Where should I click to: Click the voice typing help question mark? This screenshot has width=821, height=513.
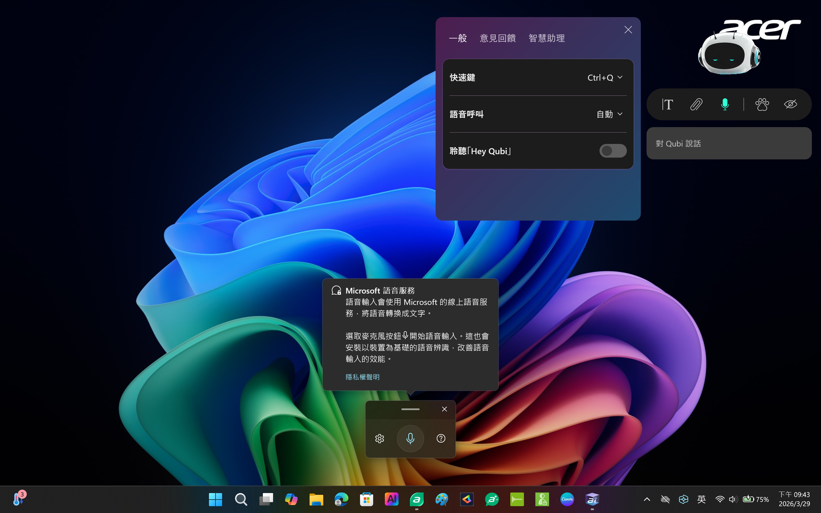[441, 438]
